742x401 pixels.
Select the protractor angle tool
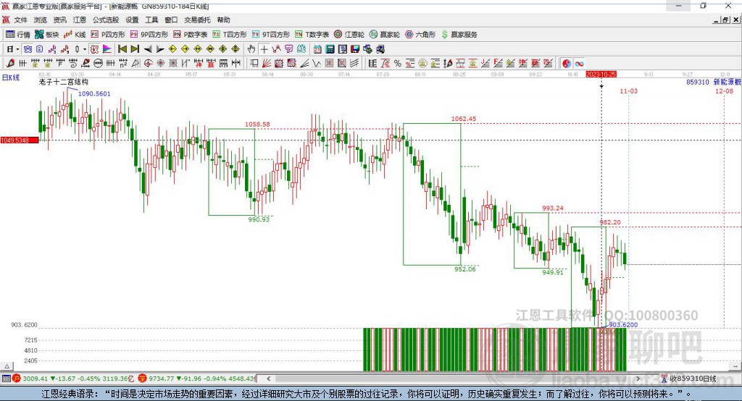136,64
